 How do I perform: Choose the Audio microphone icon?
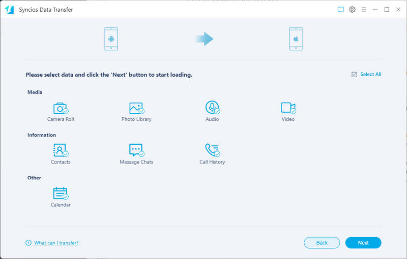tap(212, 108)
